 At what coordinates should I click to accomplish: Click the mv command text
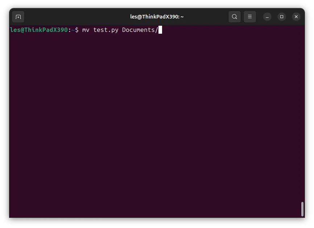(x=86, y=30)
